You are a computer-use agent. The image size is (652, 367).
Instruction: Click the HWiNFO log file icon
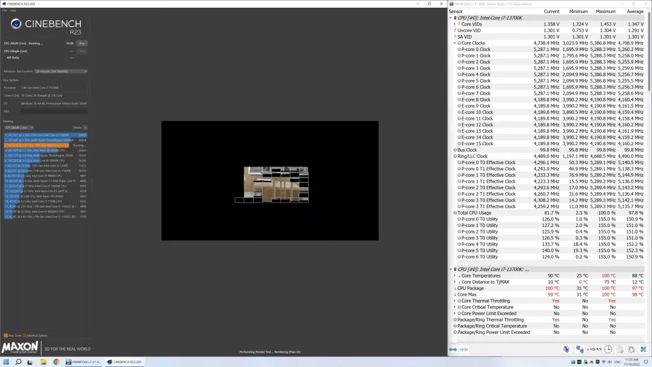[620, 350]
